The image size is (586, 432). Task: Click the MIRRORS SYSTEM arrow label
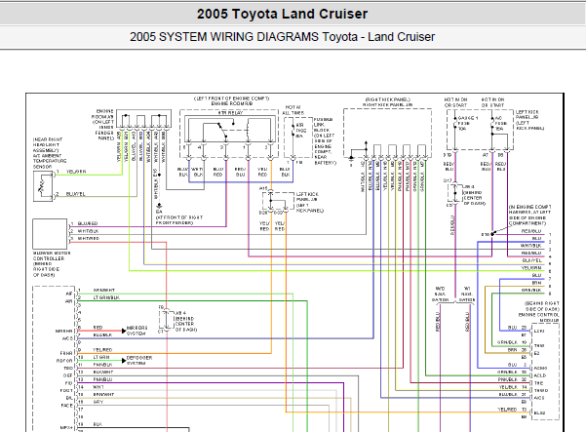[x=137, y=331]
